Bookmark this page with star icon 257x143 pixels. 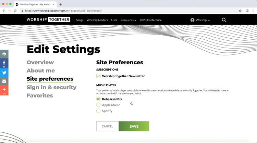[x=240, y=11]
